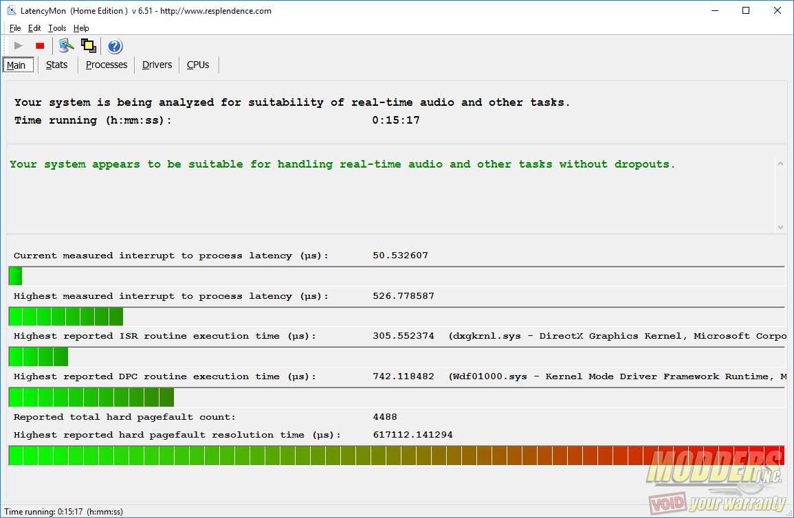Image resolution: width=794 pixels, height=518 pixels.
Task: Click the DPC routine execution time bar
Action: (x=397, y=397)
